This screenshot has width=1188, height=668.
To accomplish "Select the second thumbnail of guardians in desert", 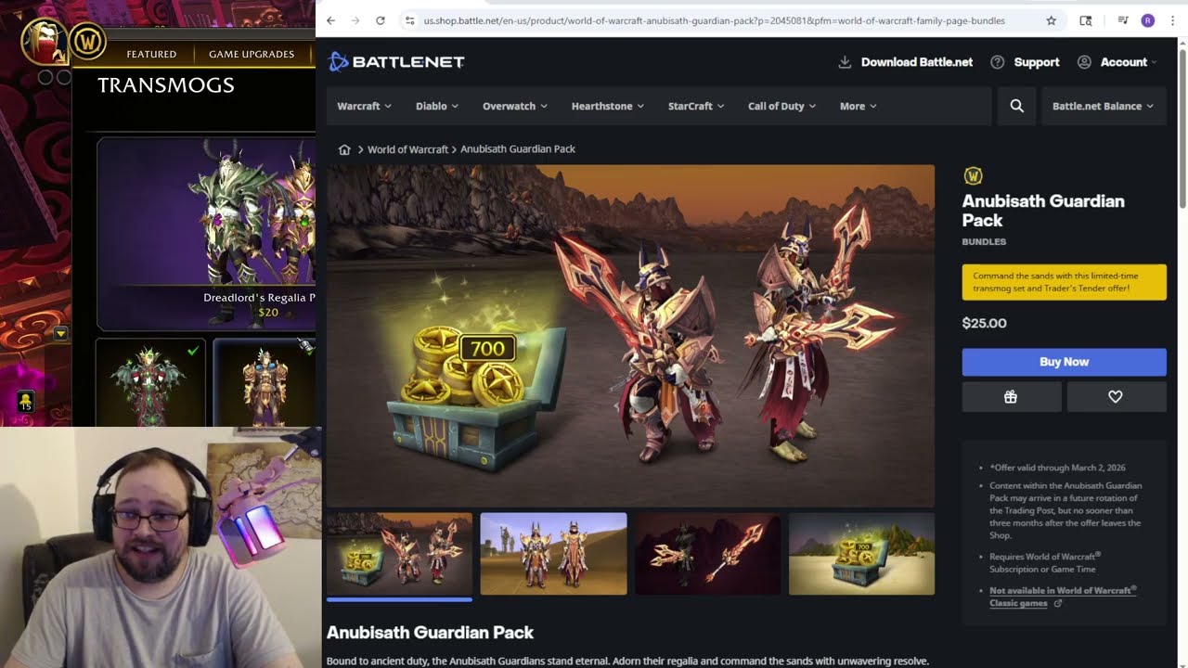I will click(553, 554).
